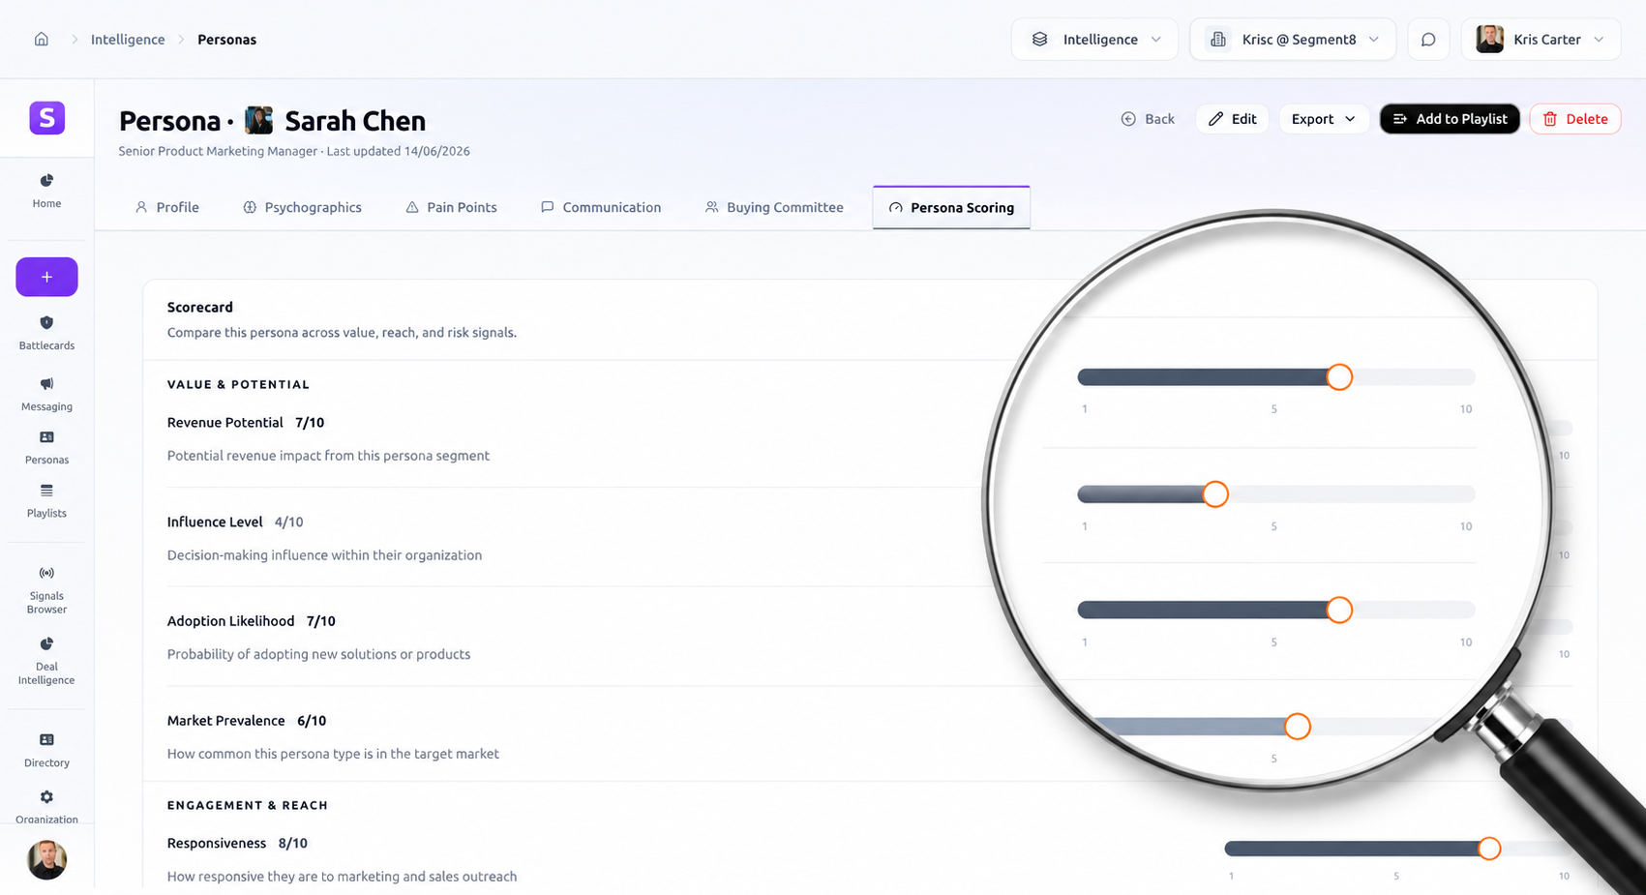Go to Home in the sidebar
Viewport: 1646px width, 895px height.
[46, 191]
